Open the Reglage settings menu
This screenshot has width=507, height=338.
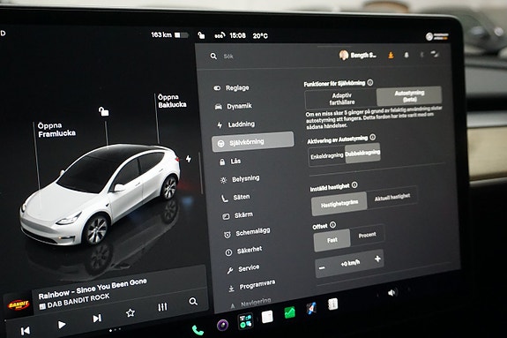point(231,87)
